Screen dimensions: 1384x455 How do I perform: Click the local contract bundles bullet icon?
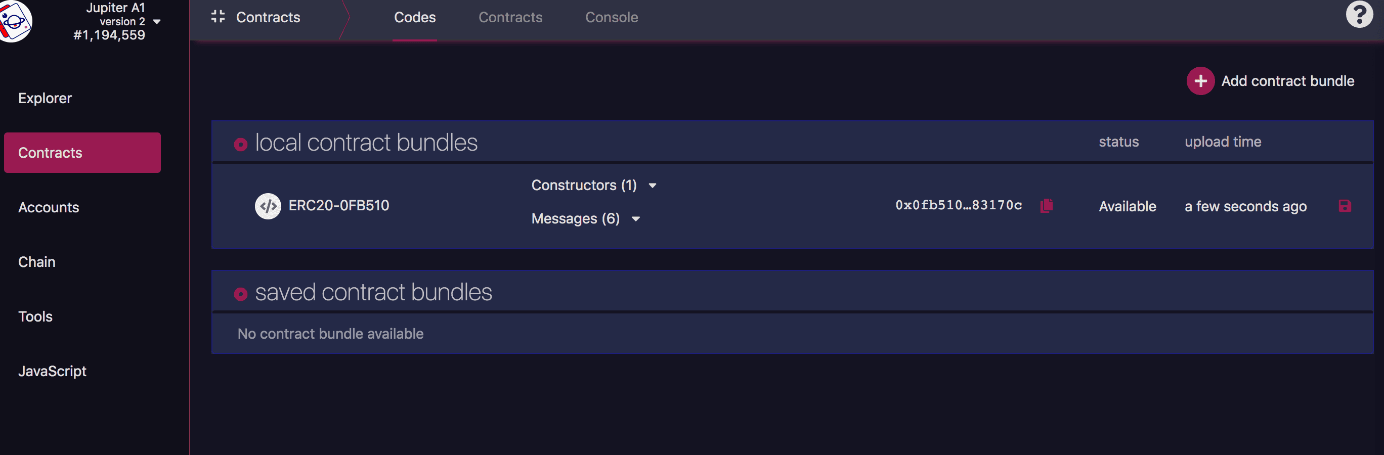(241, 144)
